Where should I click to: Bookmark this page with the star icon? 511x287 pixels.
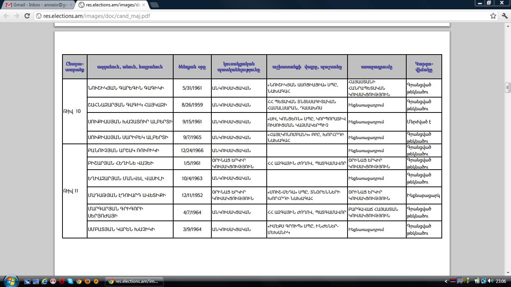click(493, 16)
